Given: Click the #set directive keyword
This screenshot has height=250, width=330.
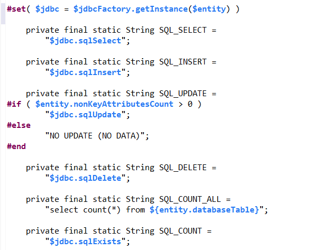Looking at the screenshot, I should 16,9.
